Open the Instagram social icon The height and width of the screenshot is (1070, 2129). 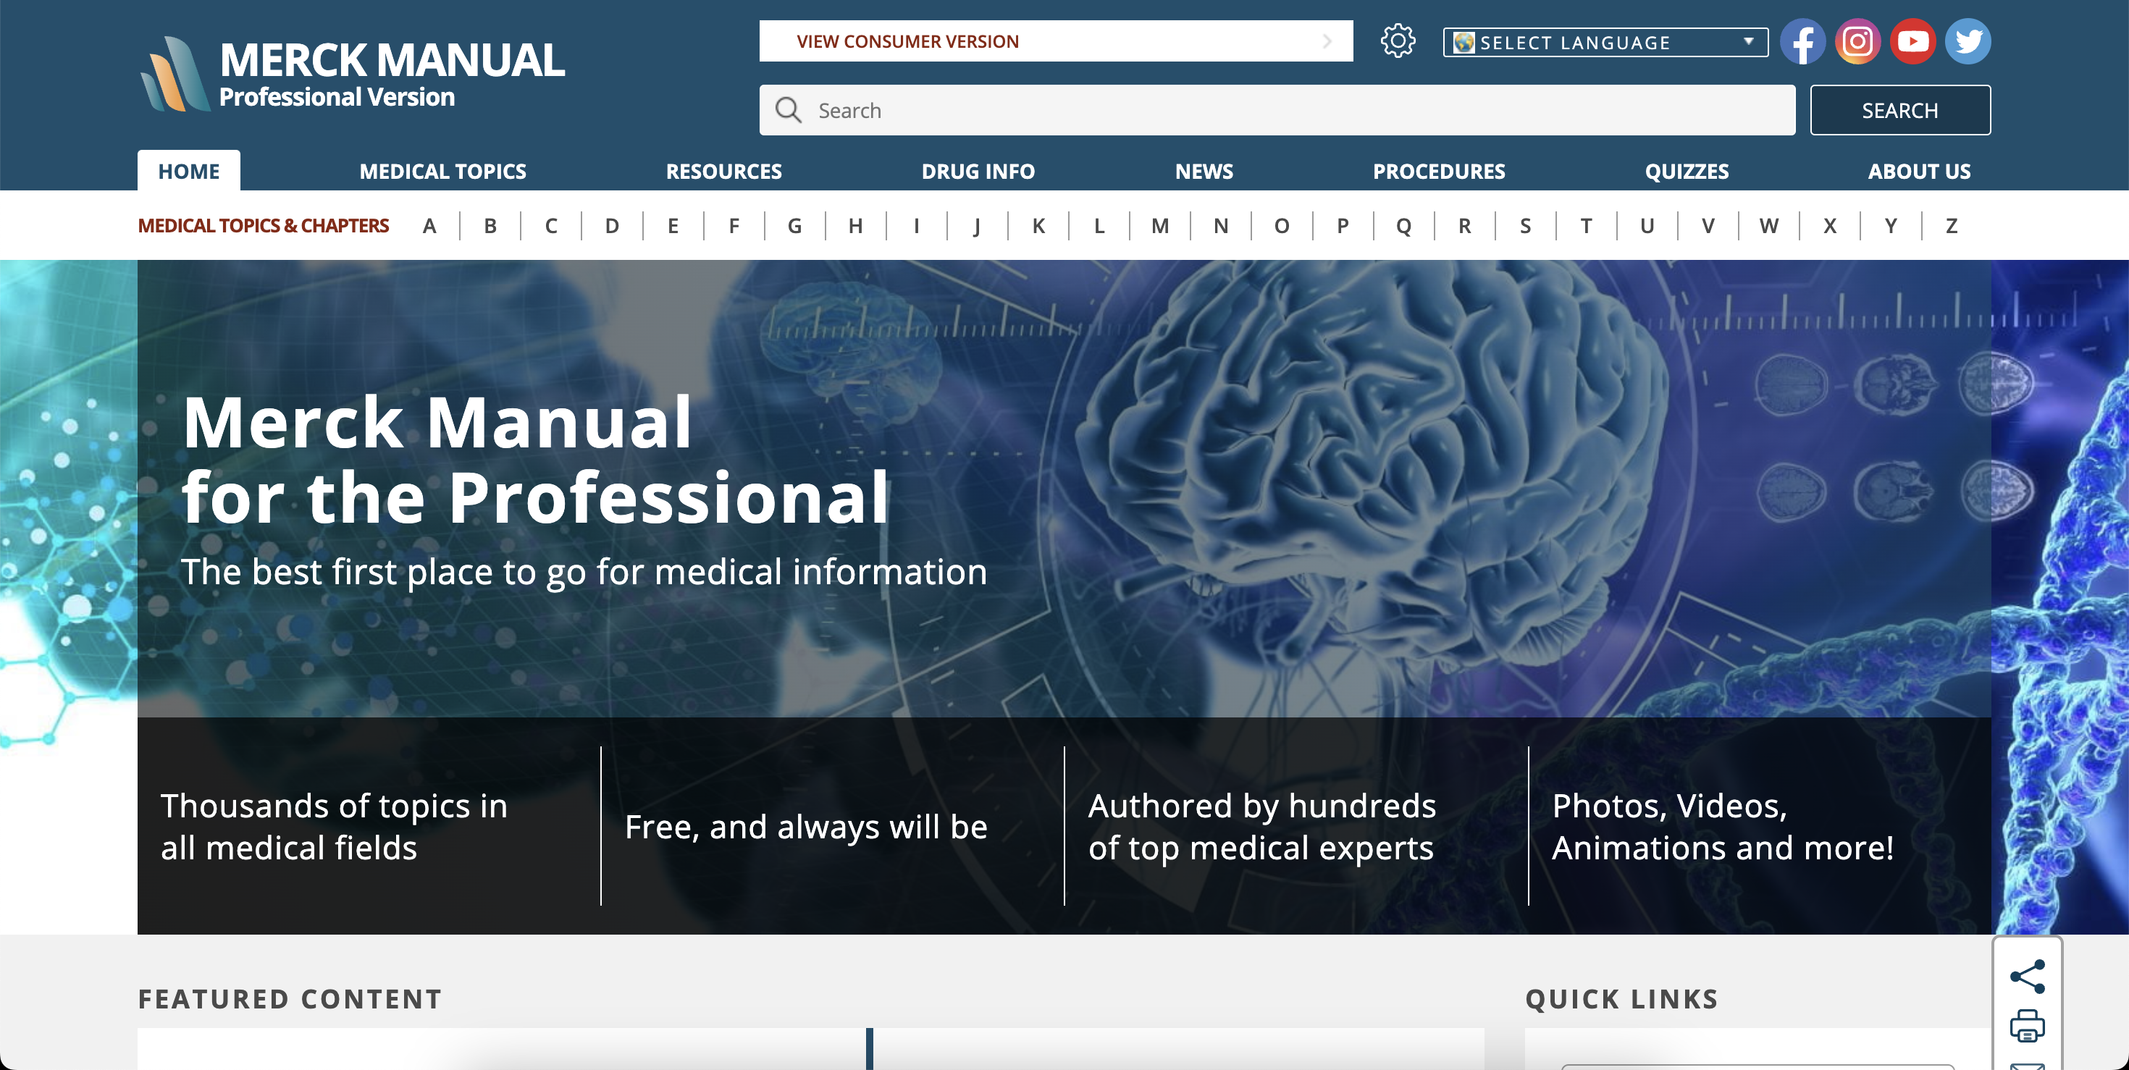point(1857,41)
